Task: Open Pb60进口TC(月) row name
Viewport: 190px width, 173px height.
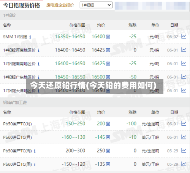Action: [x=17, y=137]
